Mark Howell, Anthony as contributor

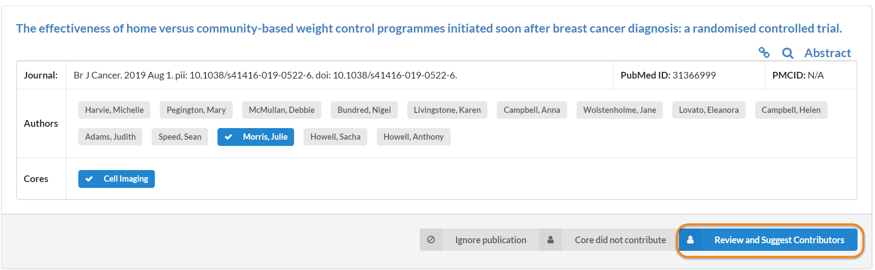click(x=413, y=137)
